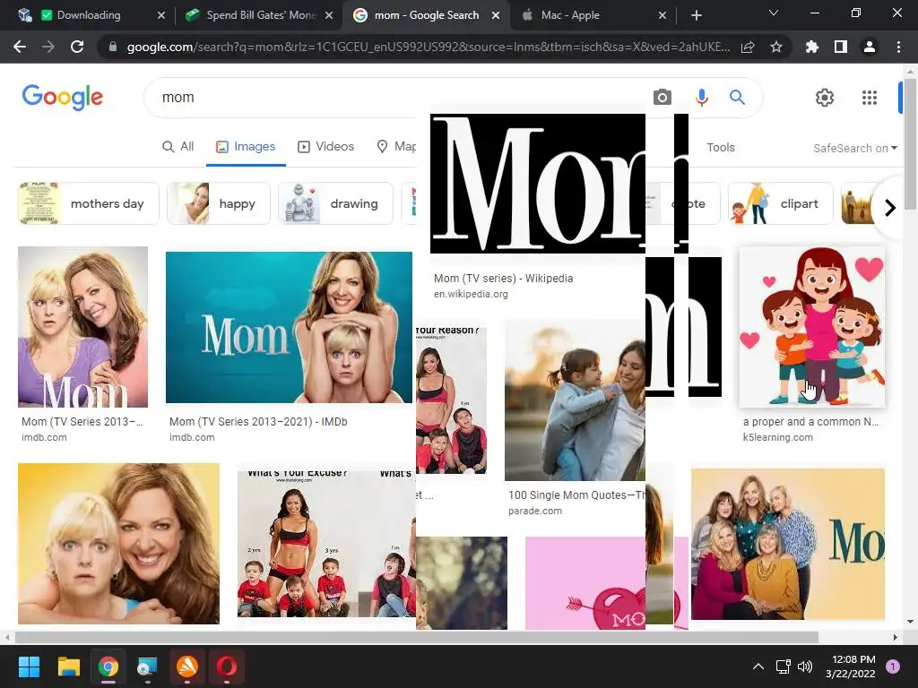Open yellow background Mom cast image
Viewport: 918px width, 688px height.
click(x=119, y=544)
